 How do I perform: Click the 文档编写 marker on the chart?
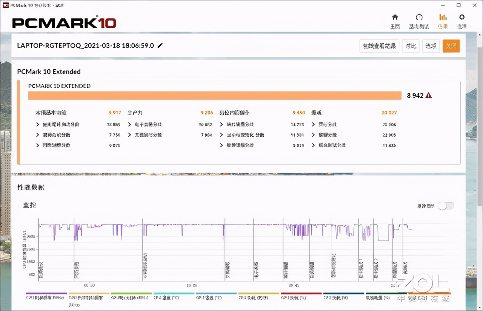227,271
